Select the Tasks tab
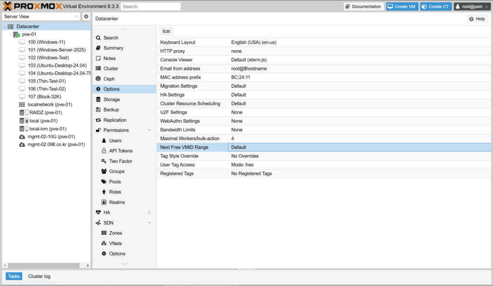Screen dimensions: 493x286 [14, 276]
